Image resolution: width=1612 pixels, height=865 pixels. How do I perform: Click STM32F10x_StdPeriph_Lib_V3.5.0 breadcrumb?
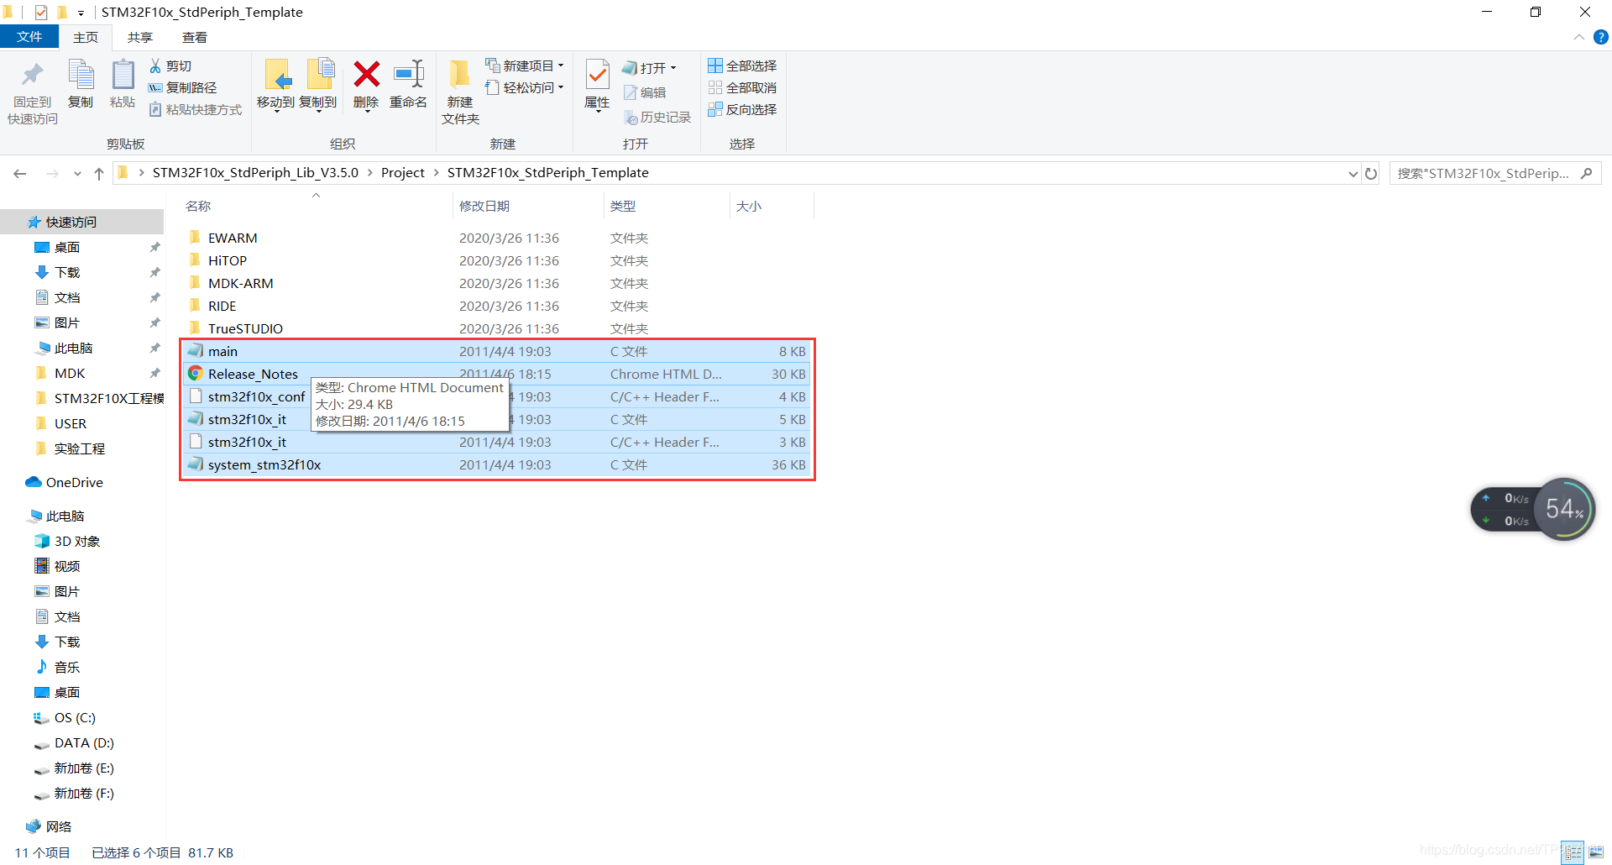tap(255, 173)
